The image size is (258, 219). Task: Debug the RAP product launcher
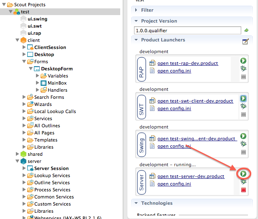point(243,69)
